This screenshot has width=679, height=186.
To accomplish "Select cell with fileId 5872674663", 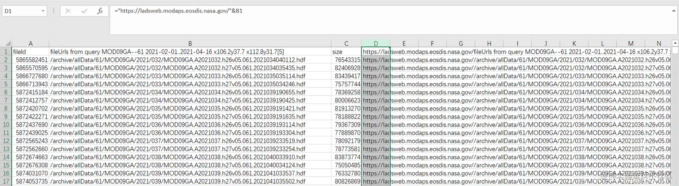I will (x=31, y=157).
